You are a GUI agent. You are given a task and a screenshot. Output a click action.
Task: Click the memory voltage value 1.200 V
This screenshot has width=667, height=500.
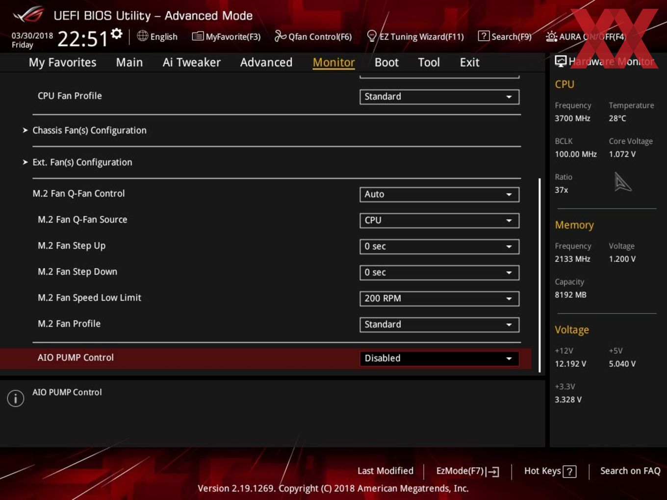pyautogui.click(x=622, y=259)
